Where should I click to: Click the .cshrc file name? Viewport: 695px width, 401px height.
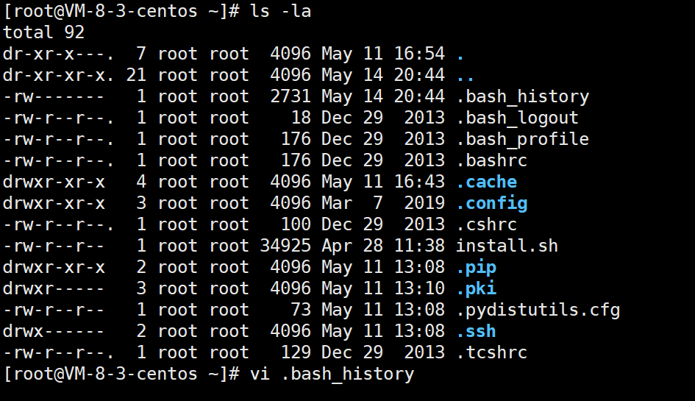coord(486,224)
